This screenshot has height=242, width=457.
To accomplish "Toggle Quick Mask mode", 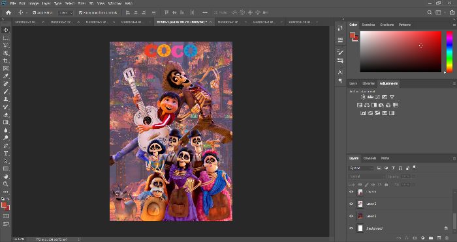I will click(x=5, y=216).
